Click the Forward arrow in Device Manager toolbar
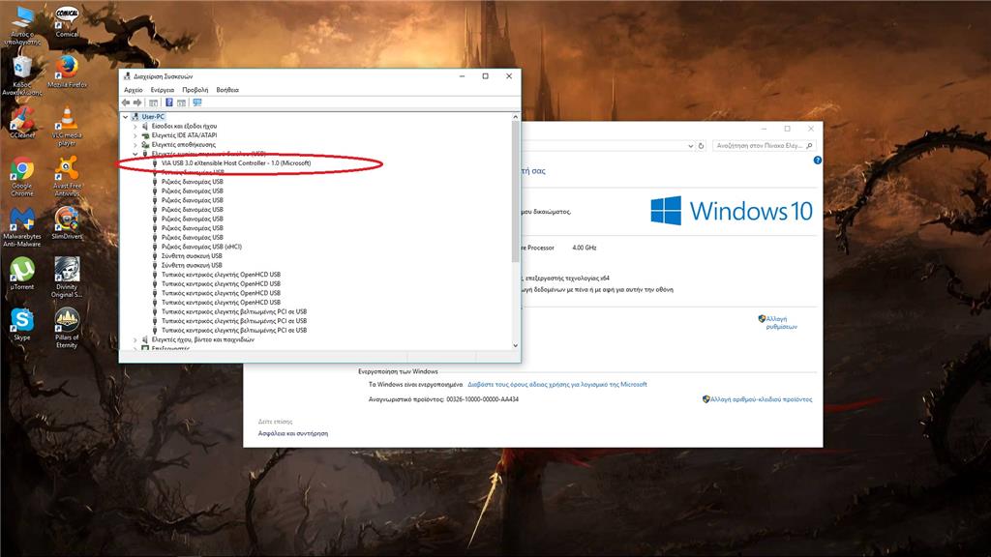Viewport: 991px width, 557px height. pyautogui.click(x=137, y=103)
